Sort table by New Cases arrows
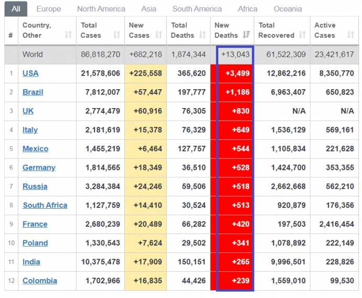 click(159, 35)
